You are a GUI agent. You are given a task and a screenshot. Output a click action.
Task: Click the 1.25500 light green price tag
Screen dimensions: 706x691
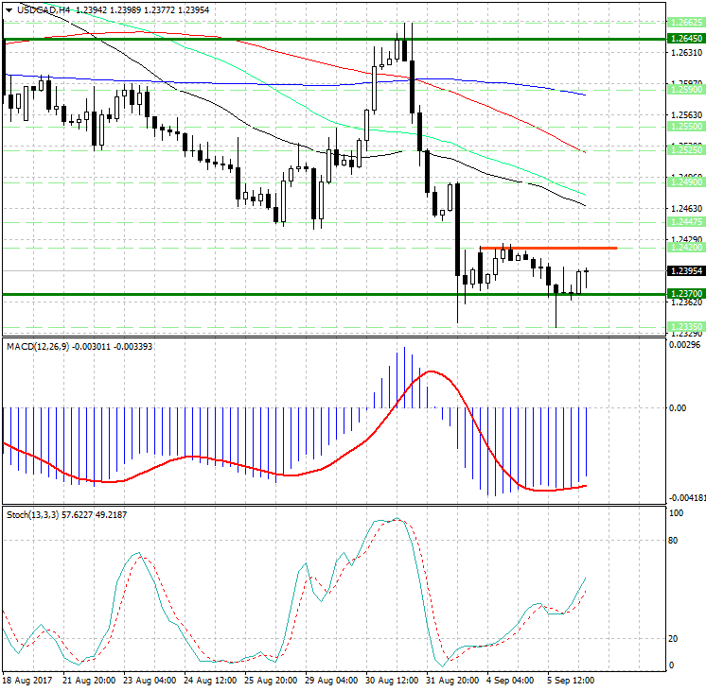pyautogui.click(x=685, y=126)
